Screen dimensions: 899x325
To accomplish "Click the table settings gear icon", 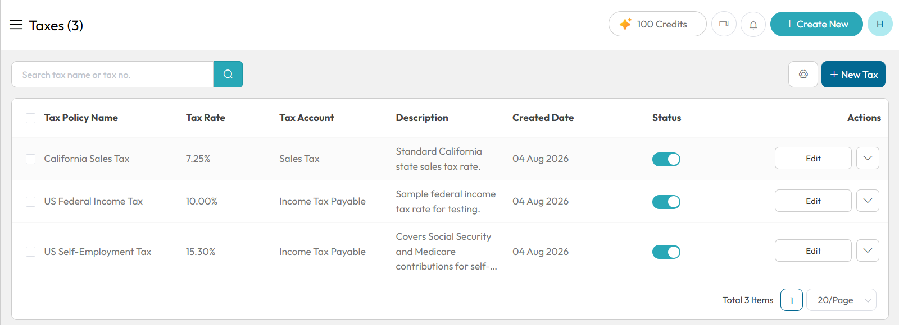I will point(803,74).
